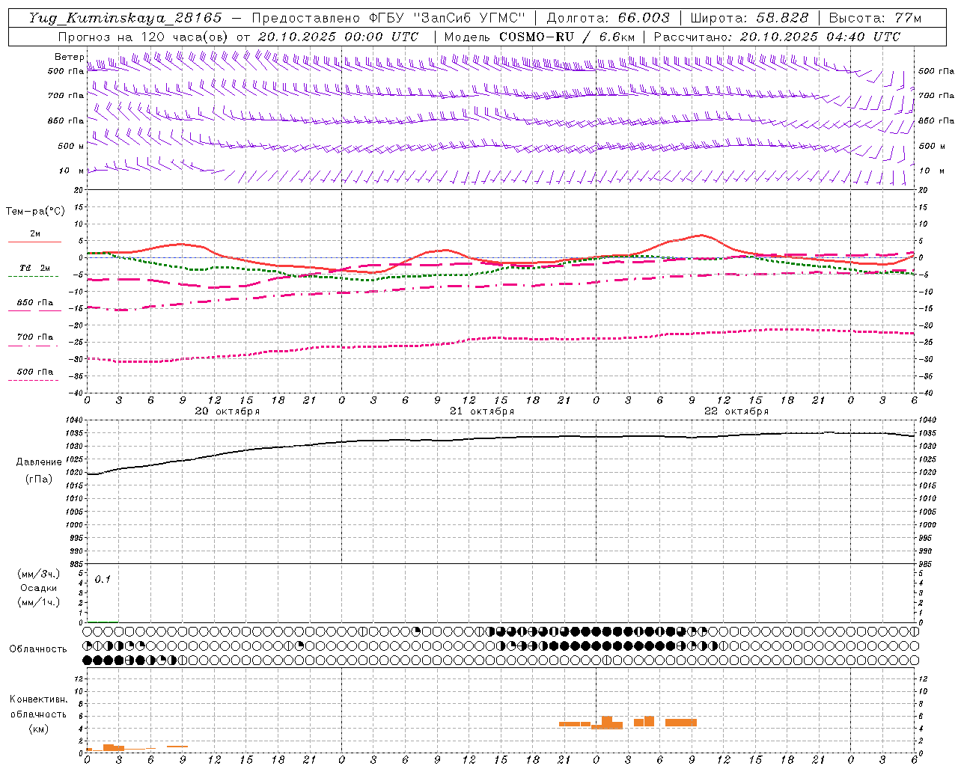Click the (мм/3ч.) precipitation unit label

[x=39, y=574]
